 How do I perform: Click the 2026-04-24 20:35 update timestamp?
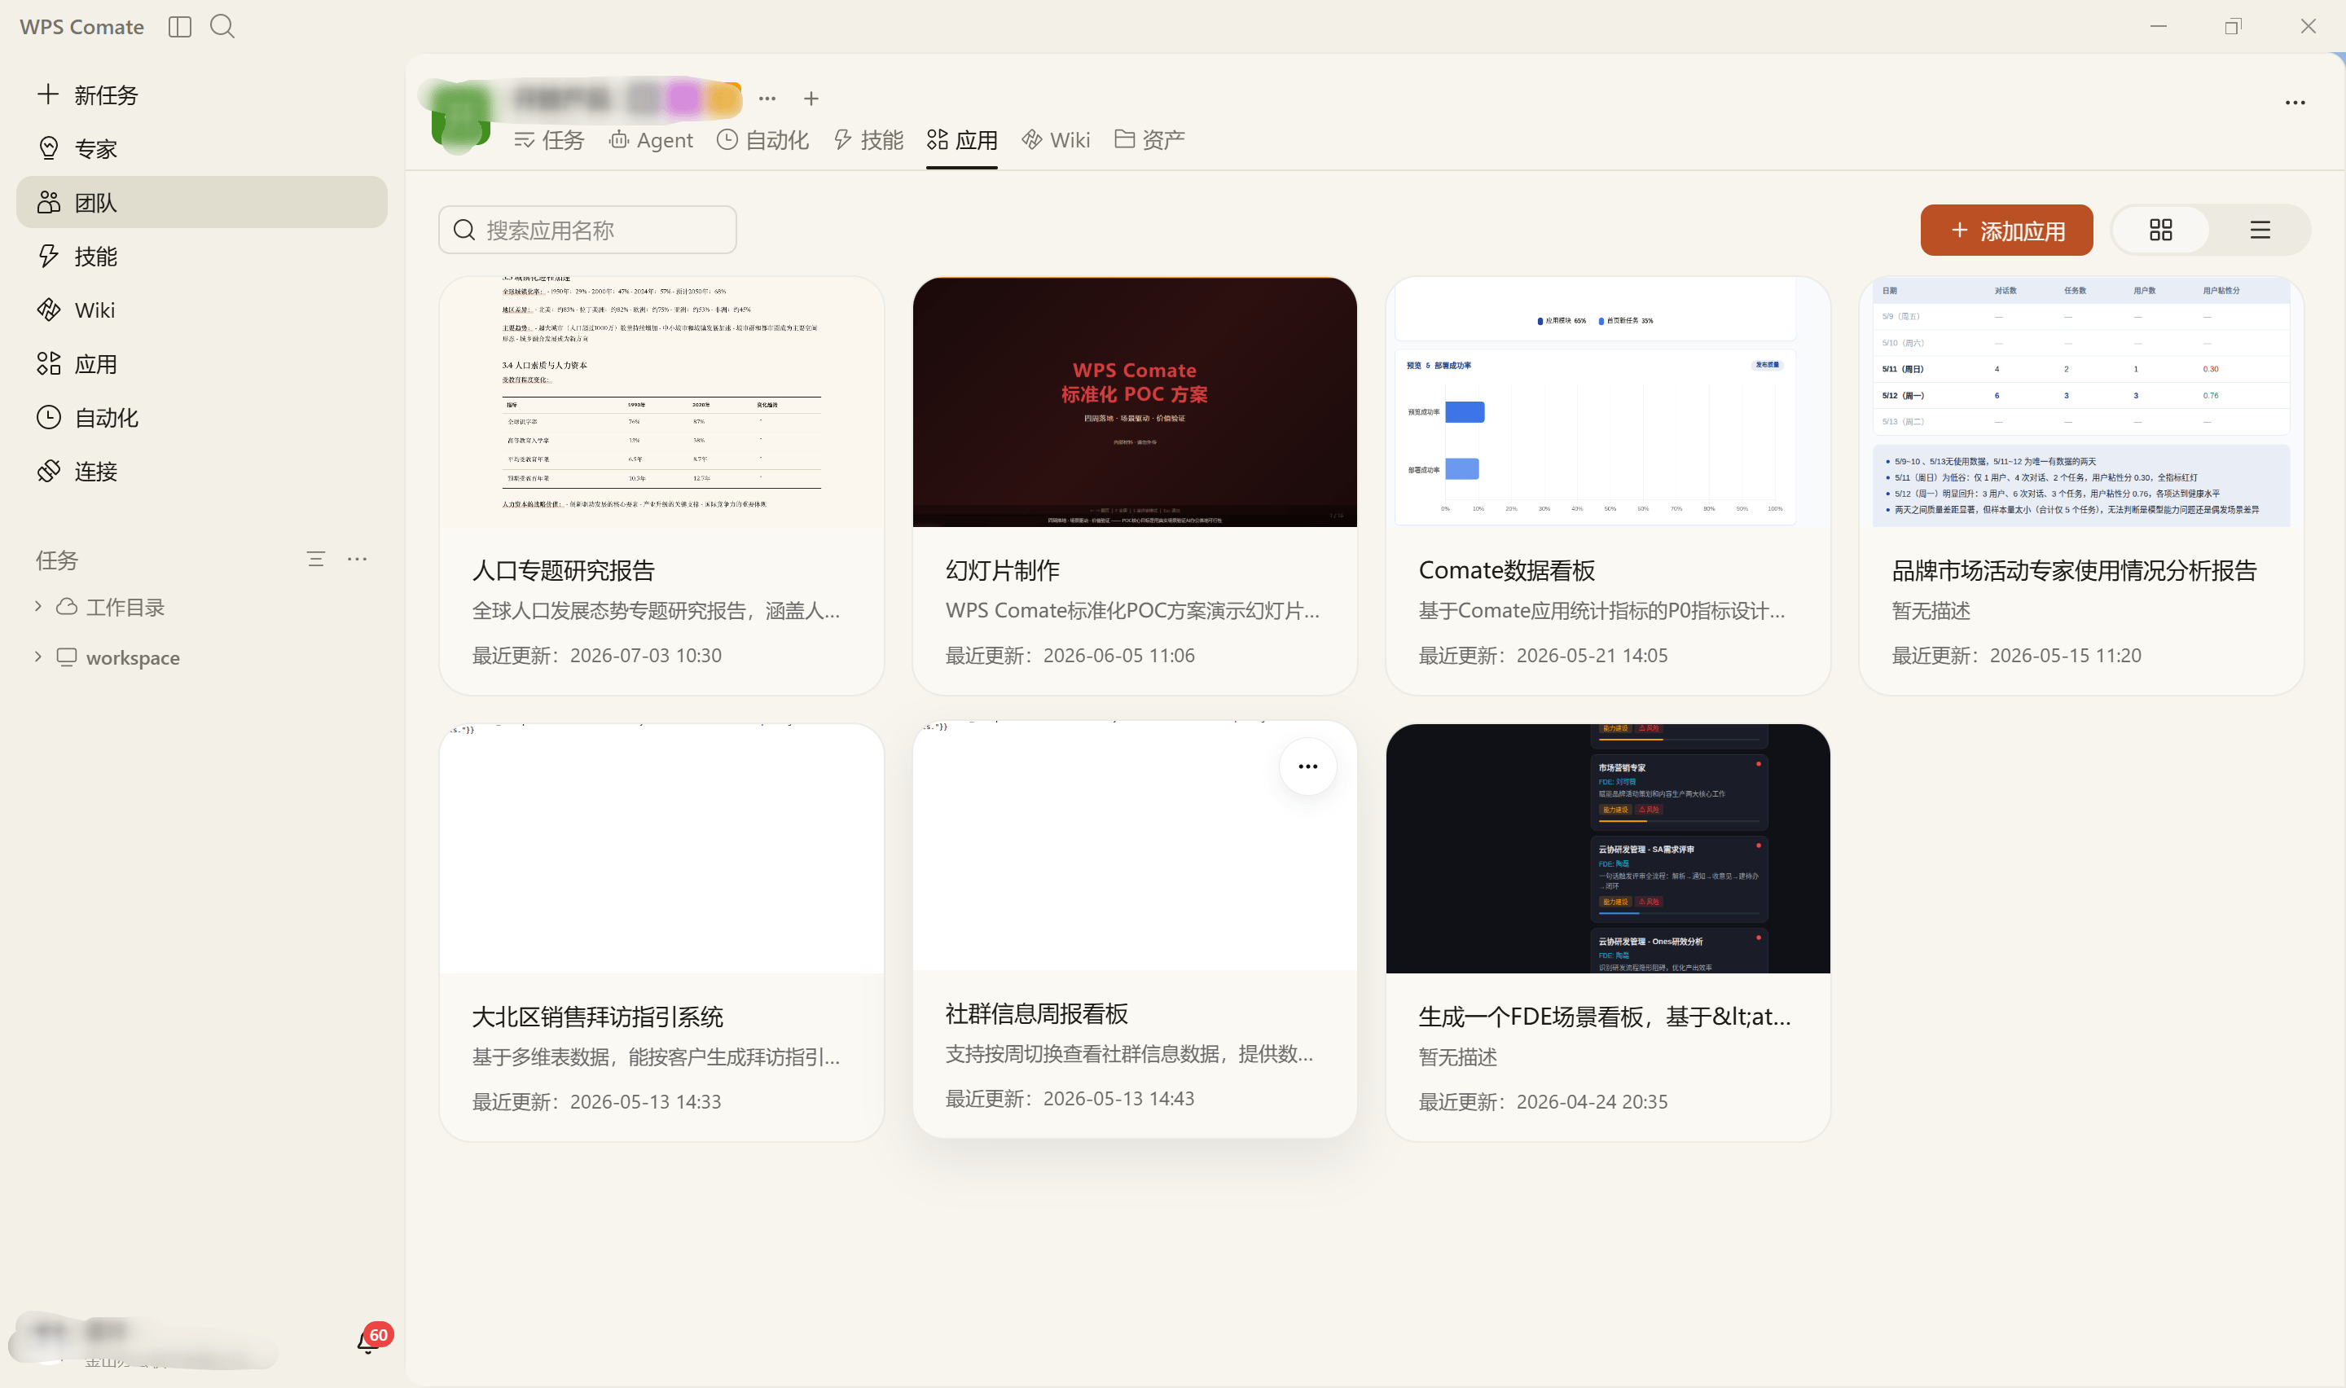1592,1102
